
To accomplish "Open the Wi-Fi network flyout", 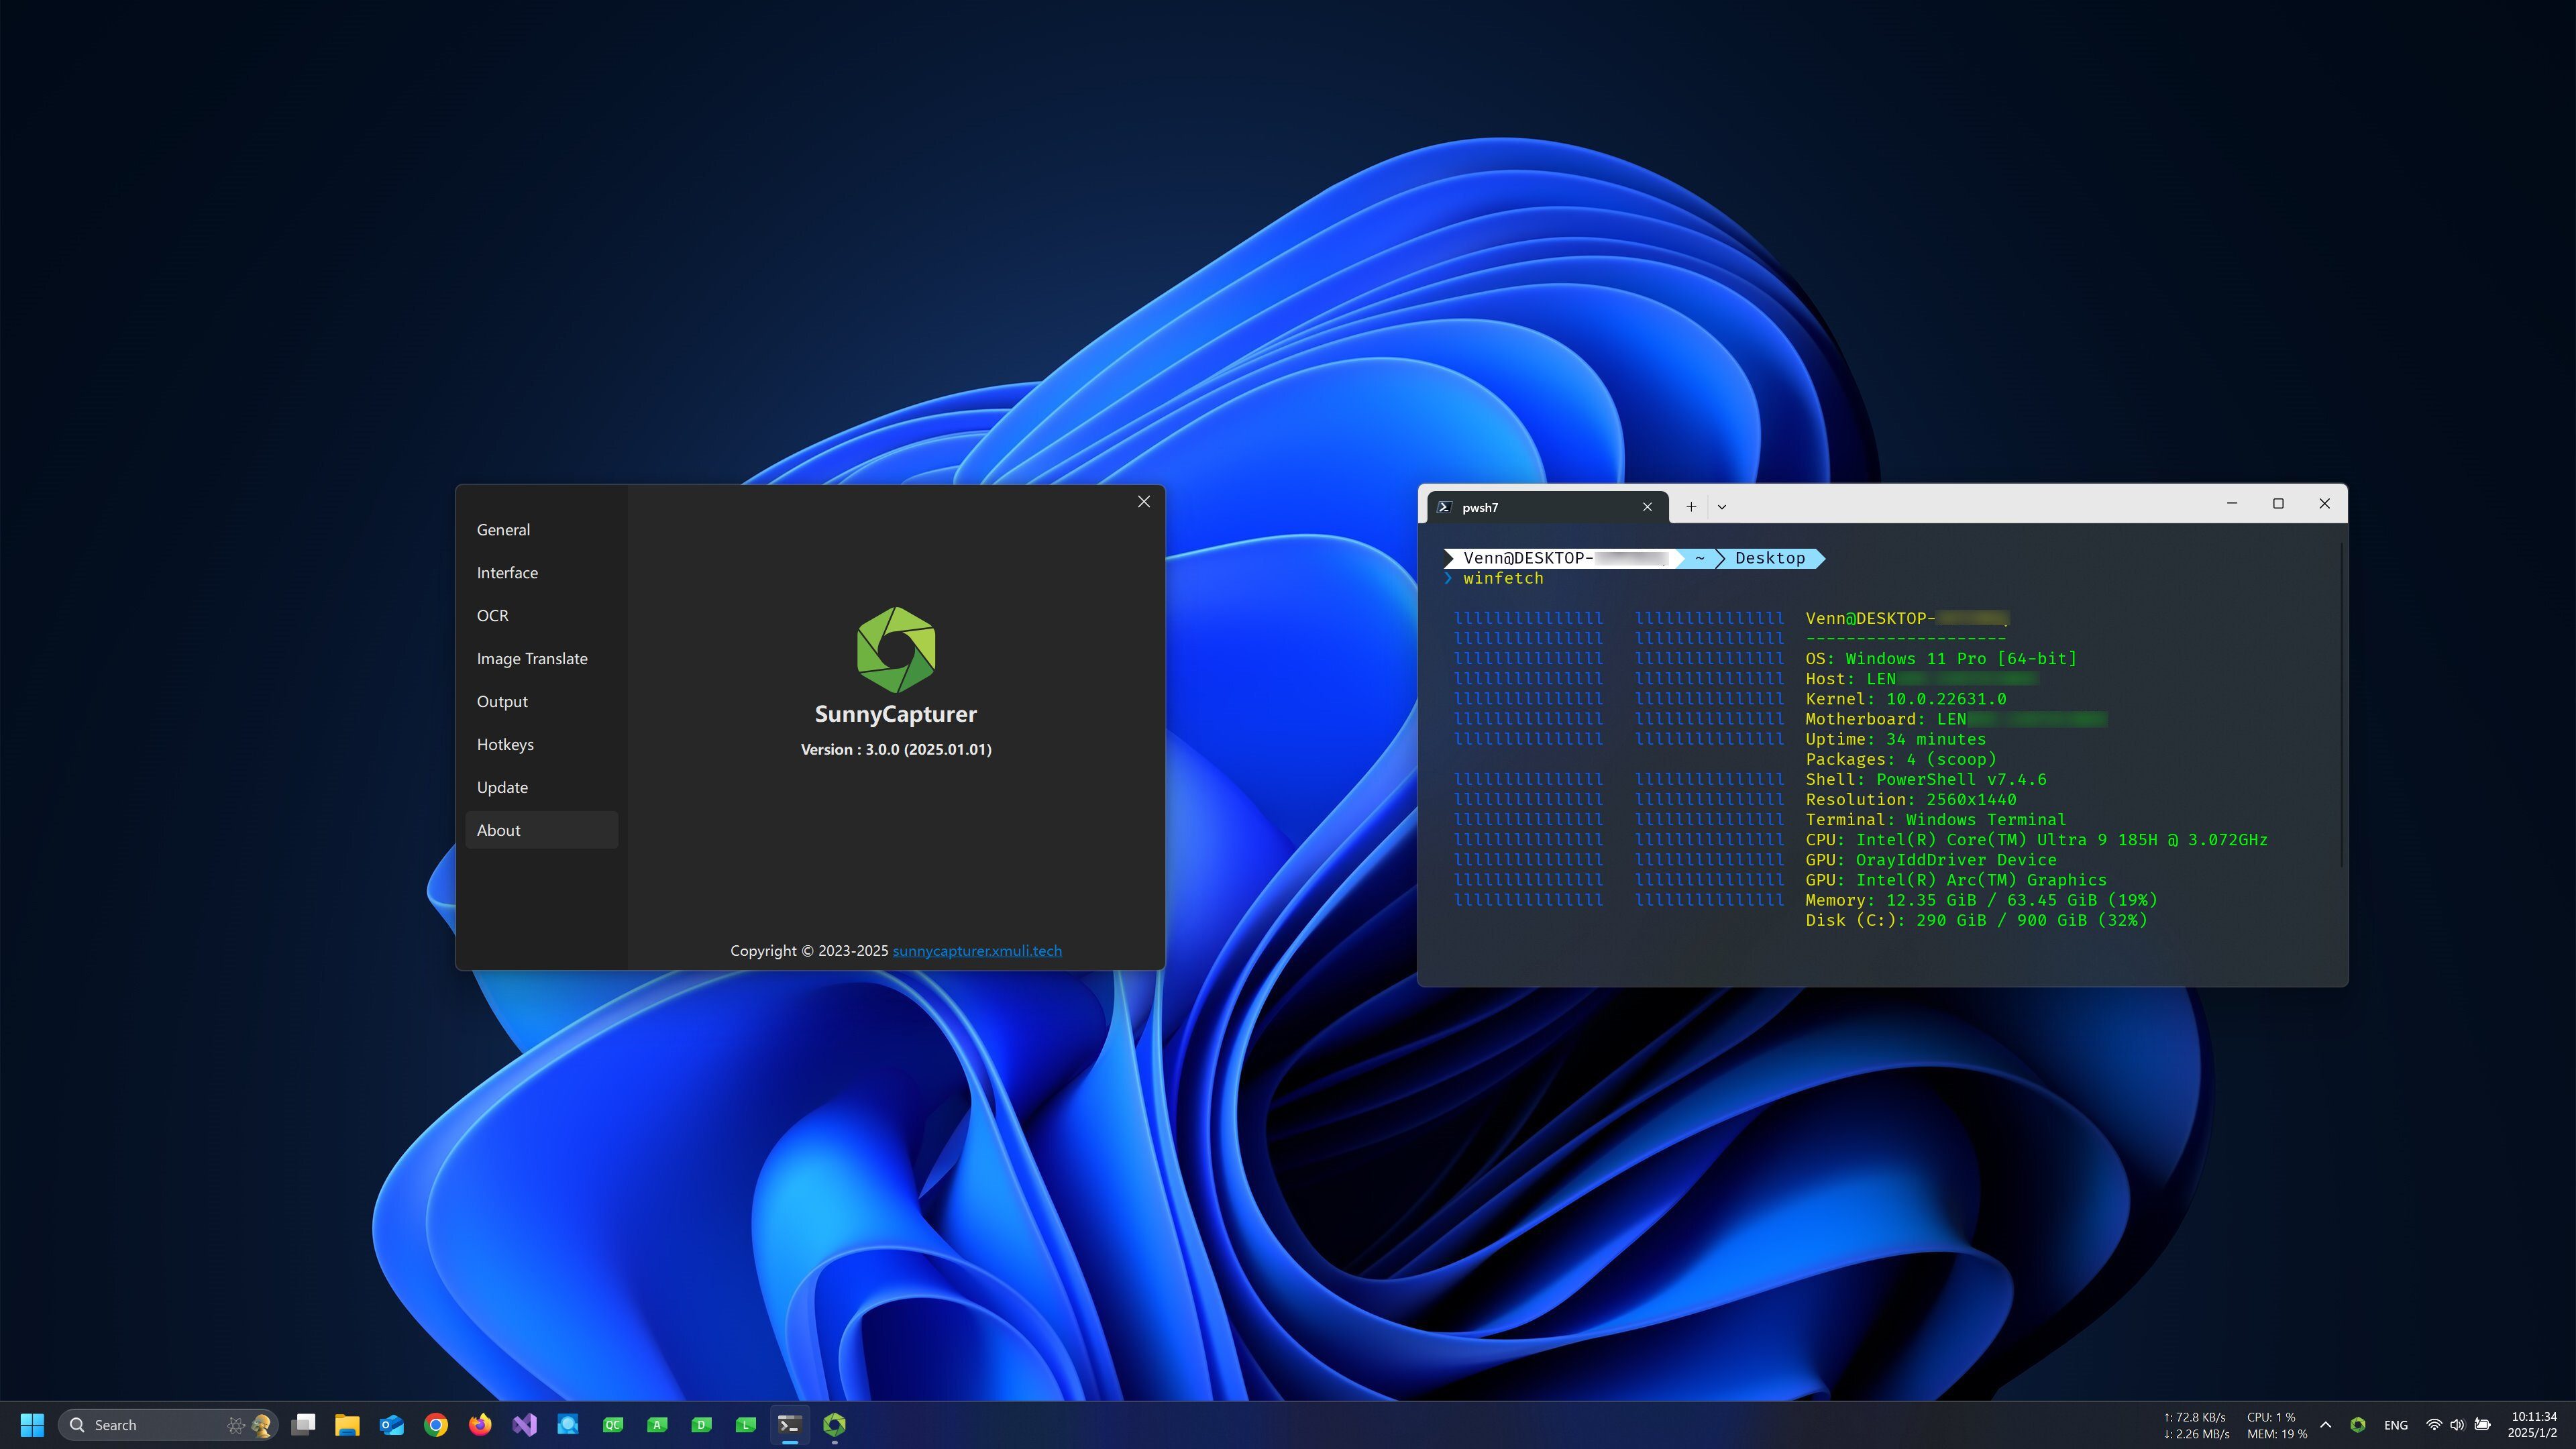I will (x=2434, y=1425).
